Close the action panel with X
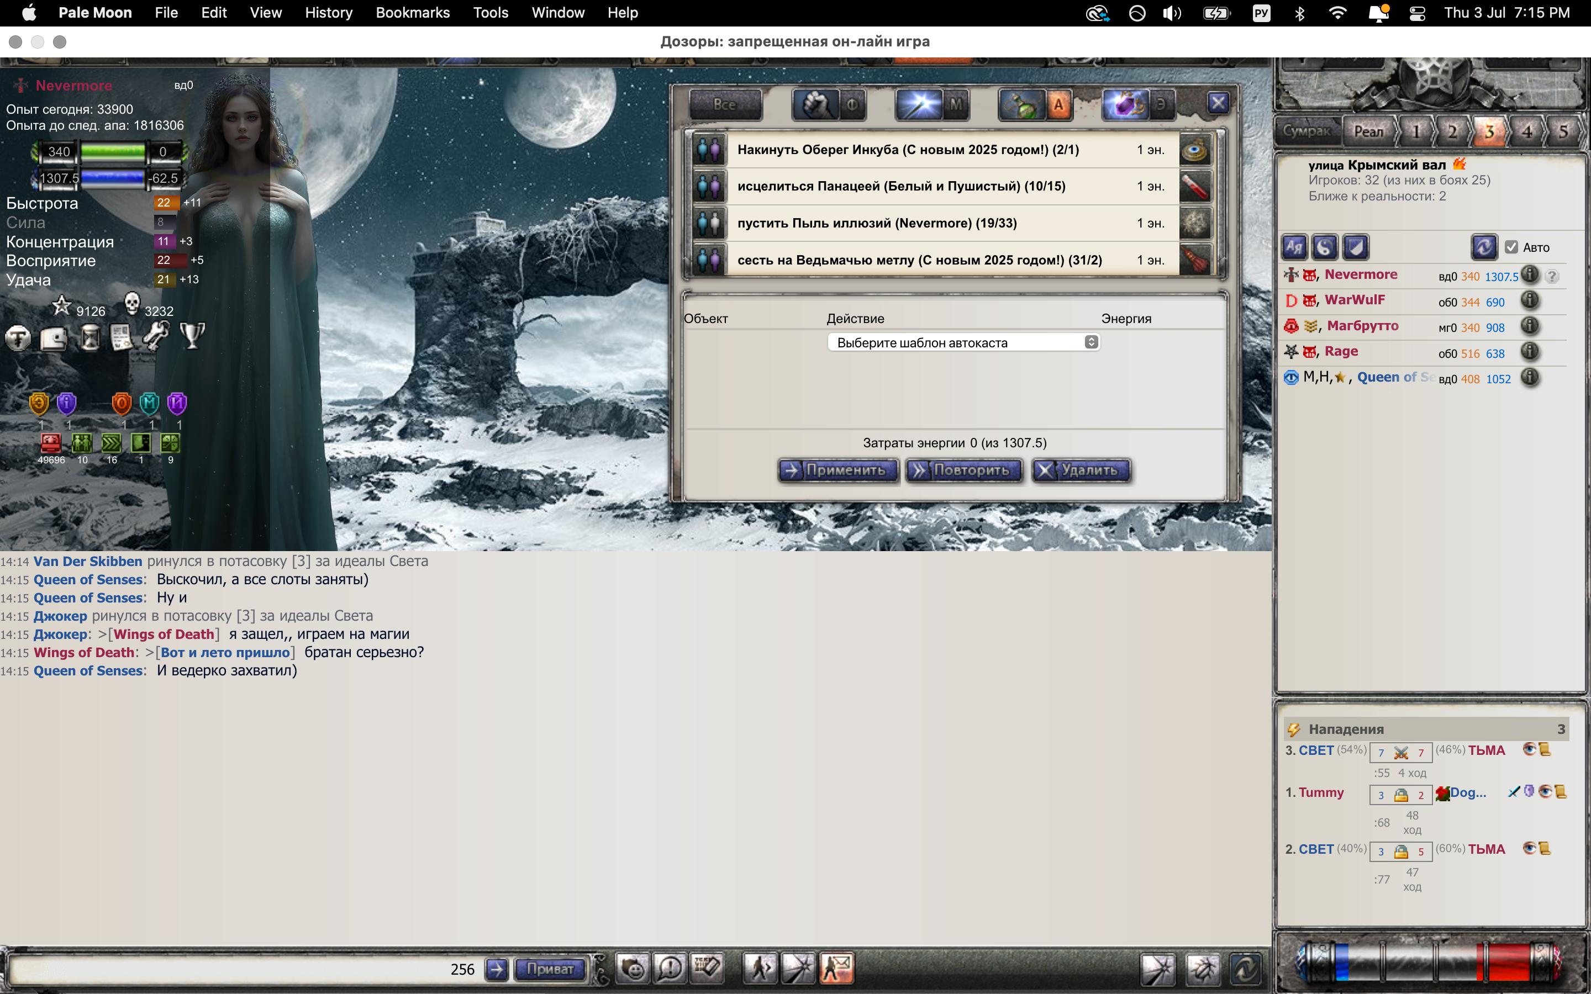1591x994 pixels. (1218, 103)
